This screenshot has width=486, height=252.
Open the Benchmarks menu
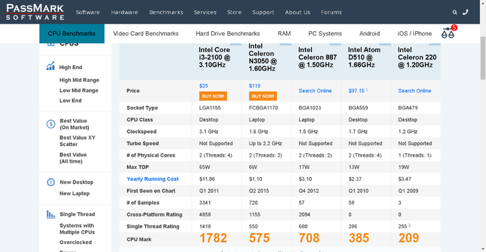pyautogui.click(x=166, y=12)
